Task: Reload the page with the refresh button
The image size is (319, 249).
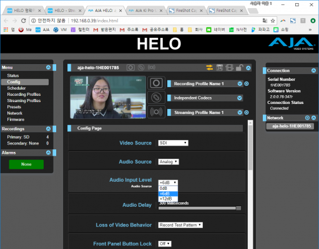Action: coord(23,21)
